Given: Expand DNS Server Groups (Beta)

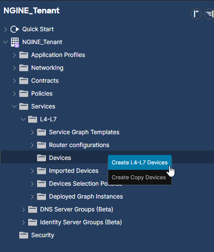Looking at the screenshot, I should [23, 209].
